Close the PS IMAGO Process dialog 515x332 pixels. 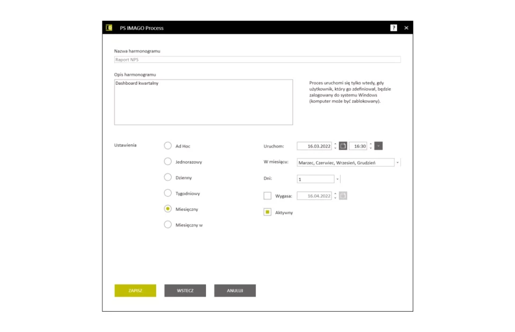pos(406,28)
